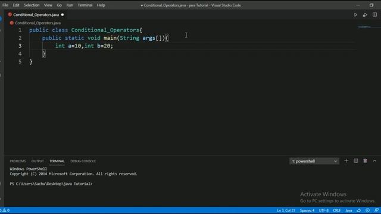
Task: Switch to the OUTPUT panel tab
Action: coord(38,161)
